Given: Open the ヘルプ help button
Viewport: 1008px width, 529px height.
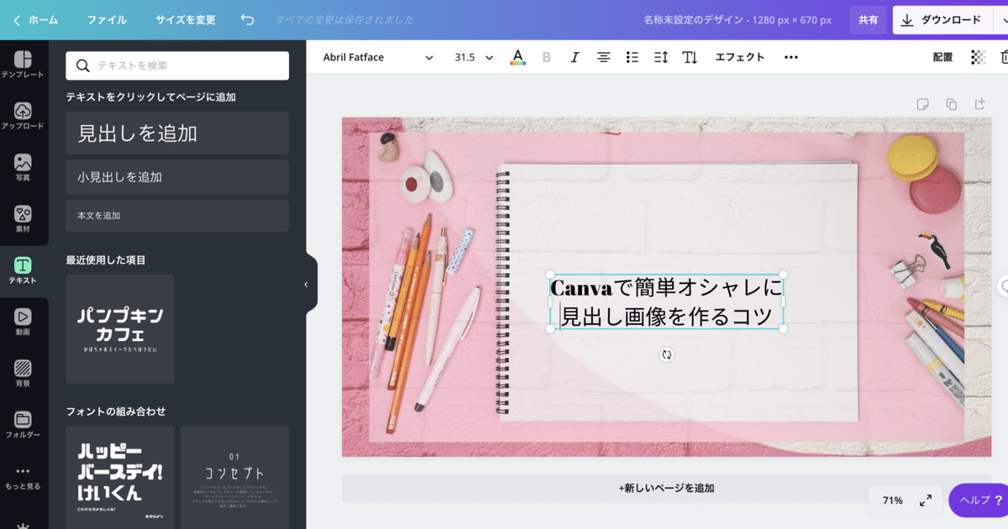Looking at the screenshot, I should click(x=979, y=500).
